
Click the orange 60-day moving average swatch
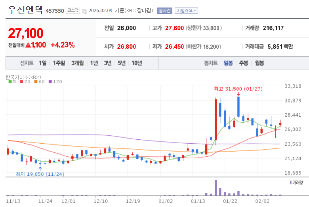pyautogui.click(x=36, y=82)
